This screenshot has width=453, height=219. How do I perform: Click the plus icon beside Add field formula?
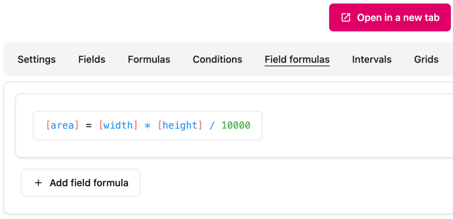coord(38,183)
